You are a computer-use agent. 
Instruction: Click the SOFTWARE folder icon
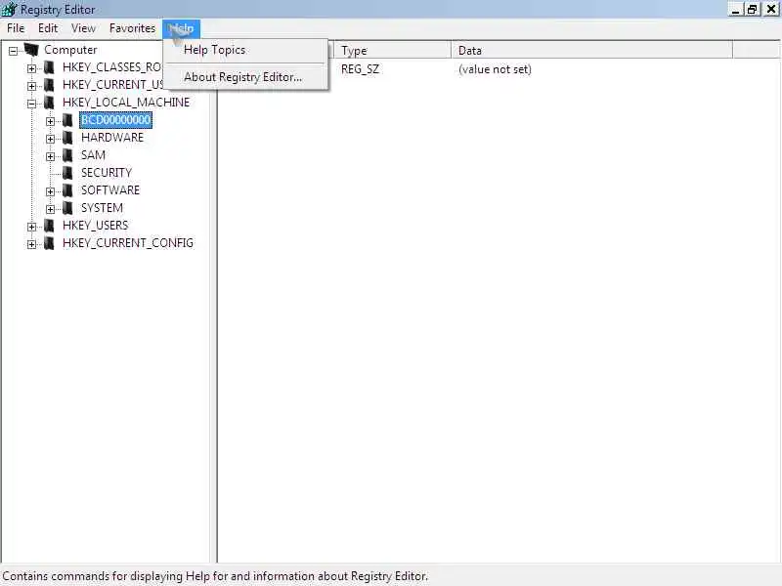pos(67,190)
